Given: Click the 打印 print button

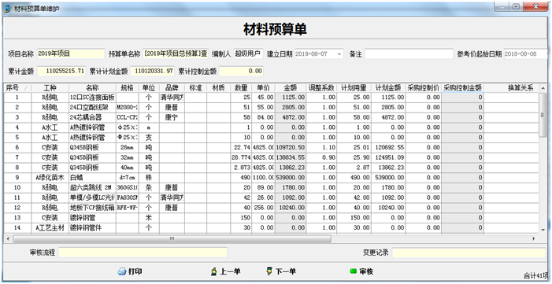Looking at the screenshot, I should (x=130, y=271).
